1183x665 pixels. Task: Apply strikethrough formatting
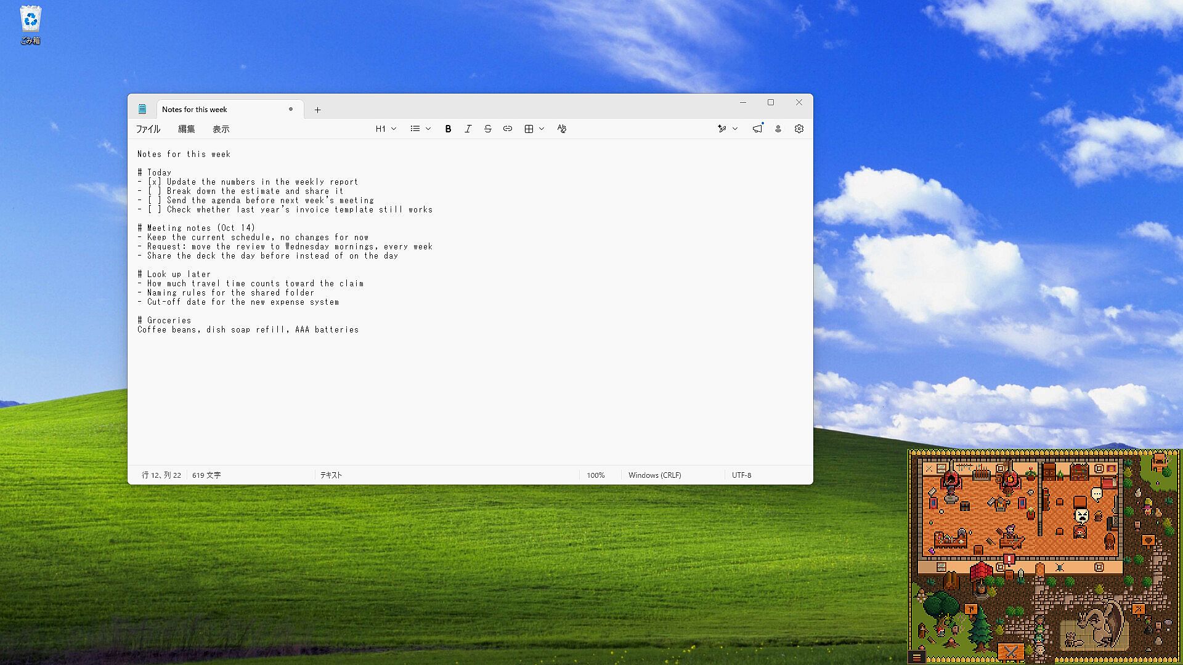pyautogui.click(x=487, y=129)
